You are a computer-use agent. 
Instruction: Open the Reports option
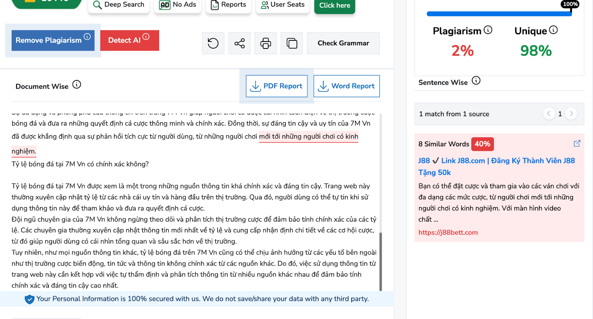click(x=228, y=5)
